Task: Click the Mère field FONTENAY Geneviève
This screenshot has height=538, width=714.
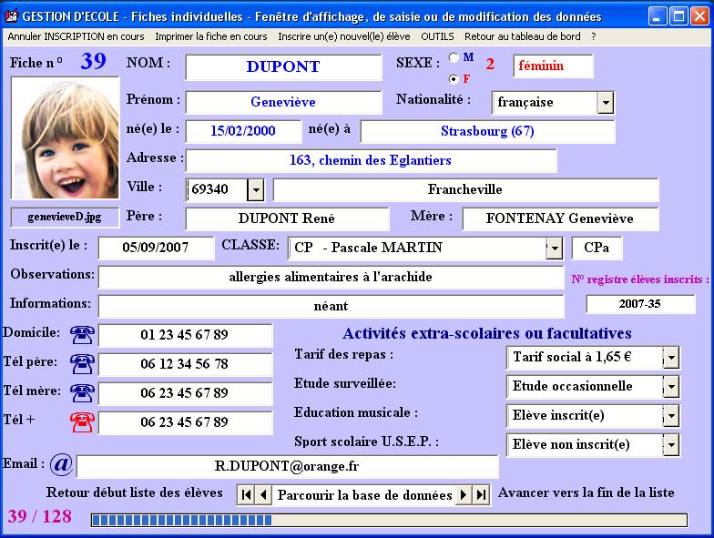Action: (560, 218)
